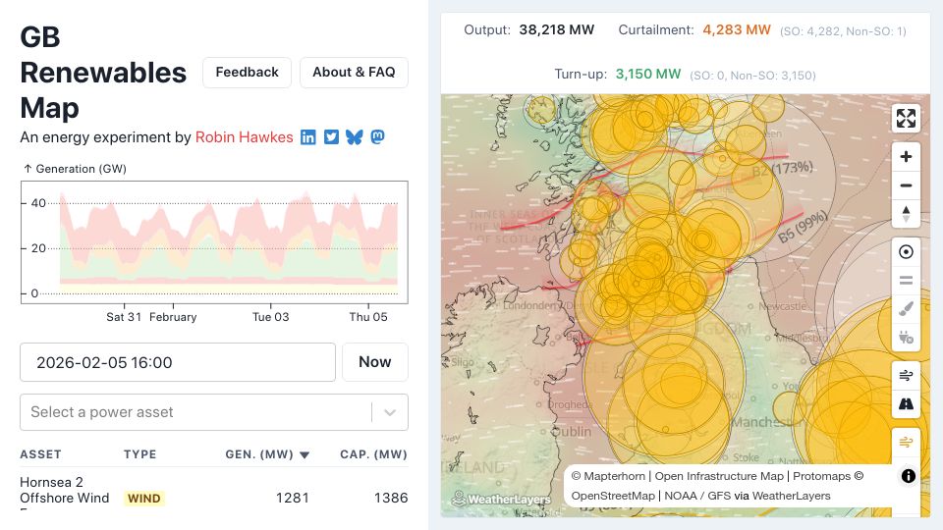Image resolution: width=943 pixels, height=530 pixels.
Task: Click the generation chart at Sat 31
Action: (124, 243)
